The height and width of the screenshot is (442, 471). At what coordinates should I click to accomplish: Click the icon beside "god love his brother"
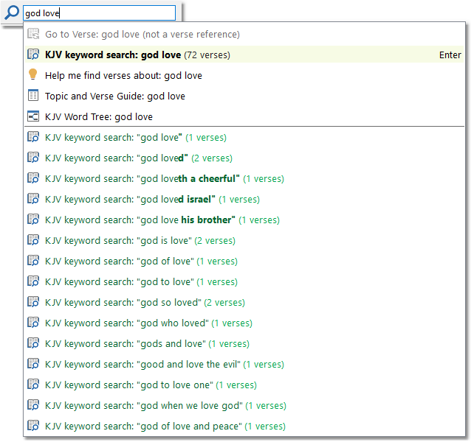[33, 220]
